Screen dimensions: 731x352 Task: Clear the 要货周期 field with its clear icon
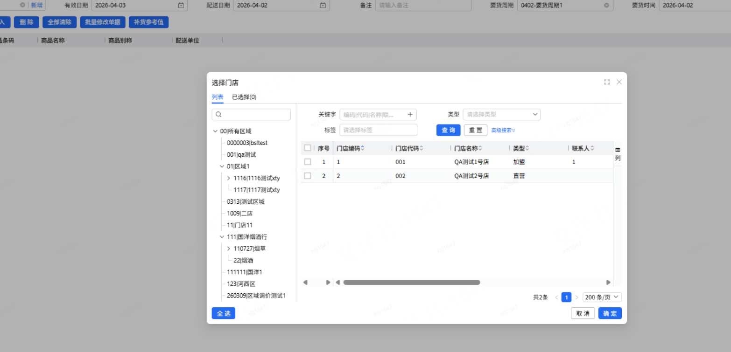coord(606,5)
